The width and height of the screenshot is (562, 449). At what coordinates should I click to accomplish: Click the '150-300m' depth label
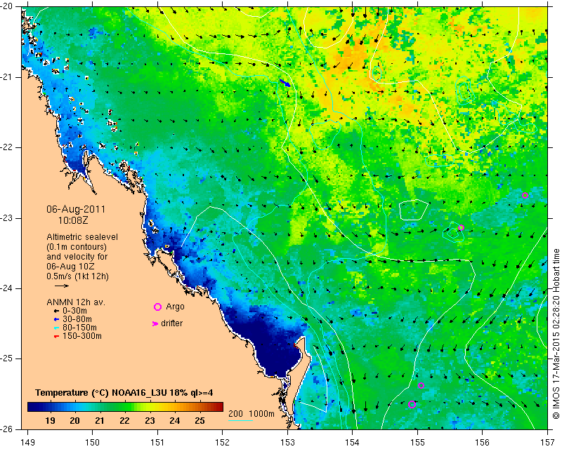click(82, 337)
